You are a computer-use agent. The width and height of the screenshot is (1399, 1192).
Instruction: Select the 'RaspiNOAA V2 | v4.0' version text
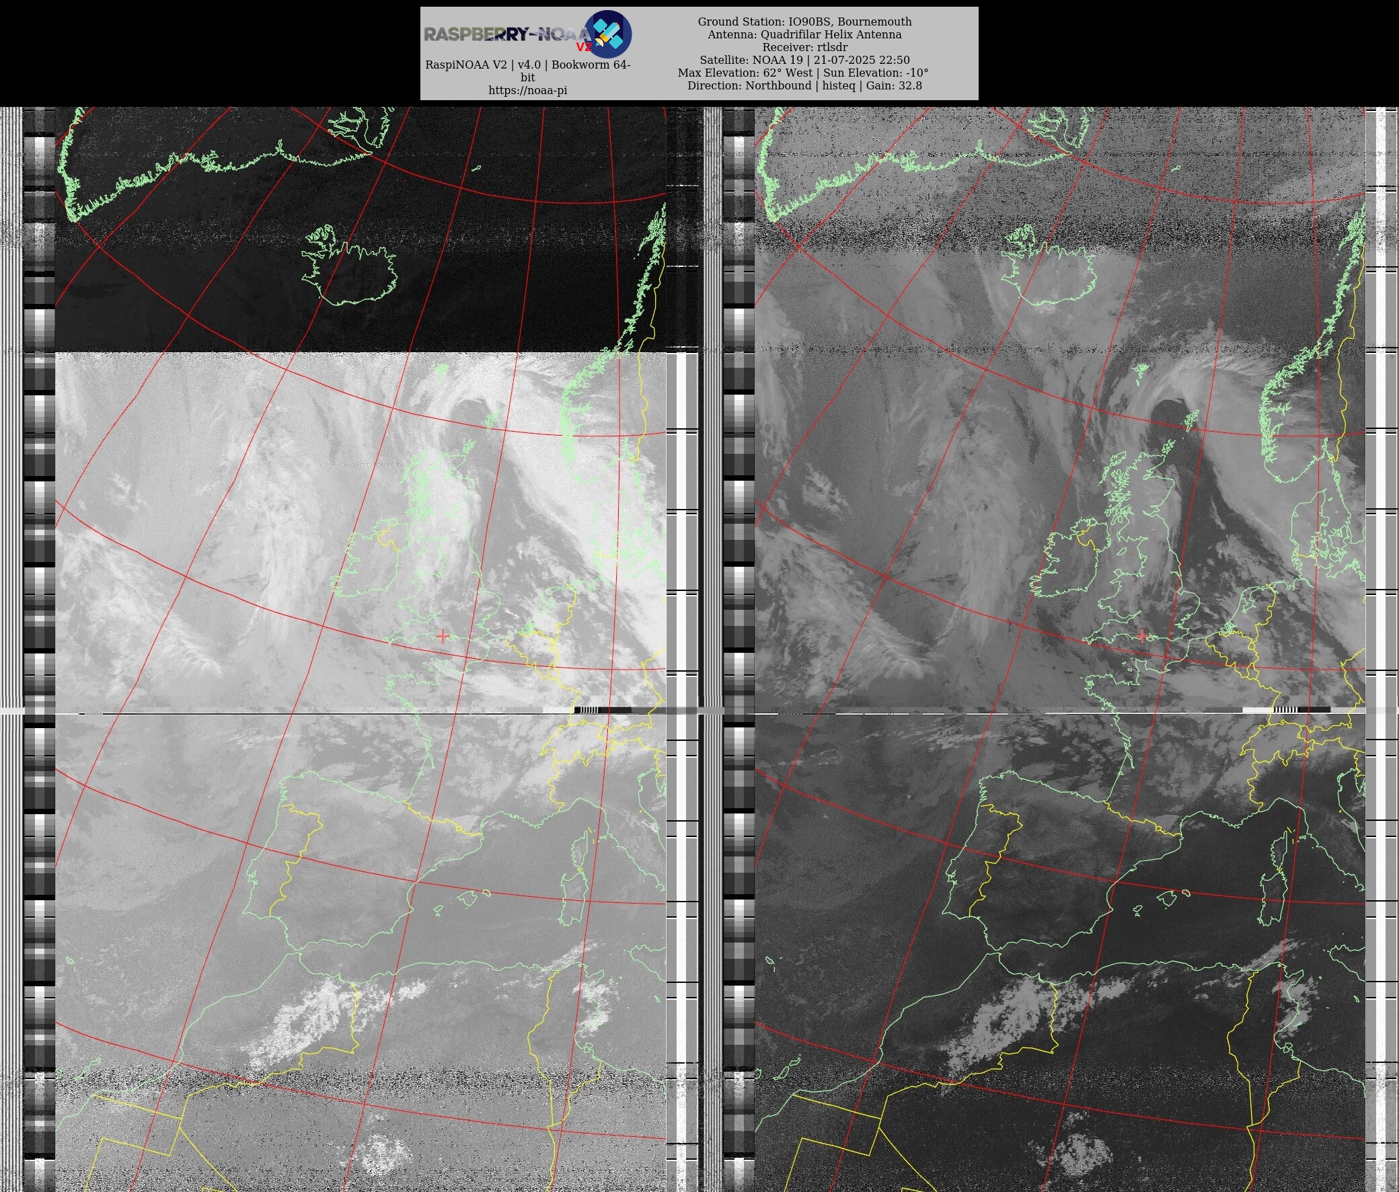527,71
